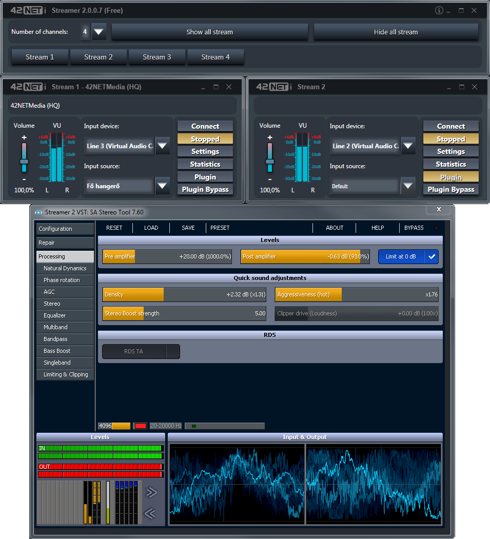The height and width of the screenshot is (539, 490).
Task: Click the volume minus sign in Stream 1 window
Action: point(24,179)
